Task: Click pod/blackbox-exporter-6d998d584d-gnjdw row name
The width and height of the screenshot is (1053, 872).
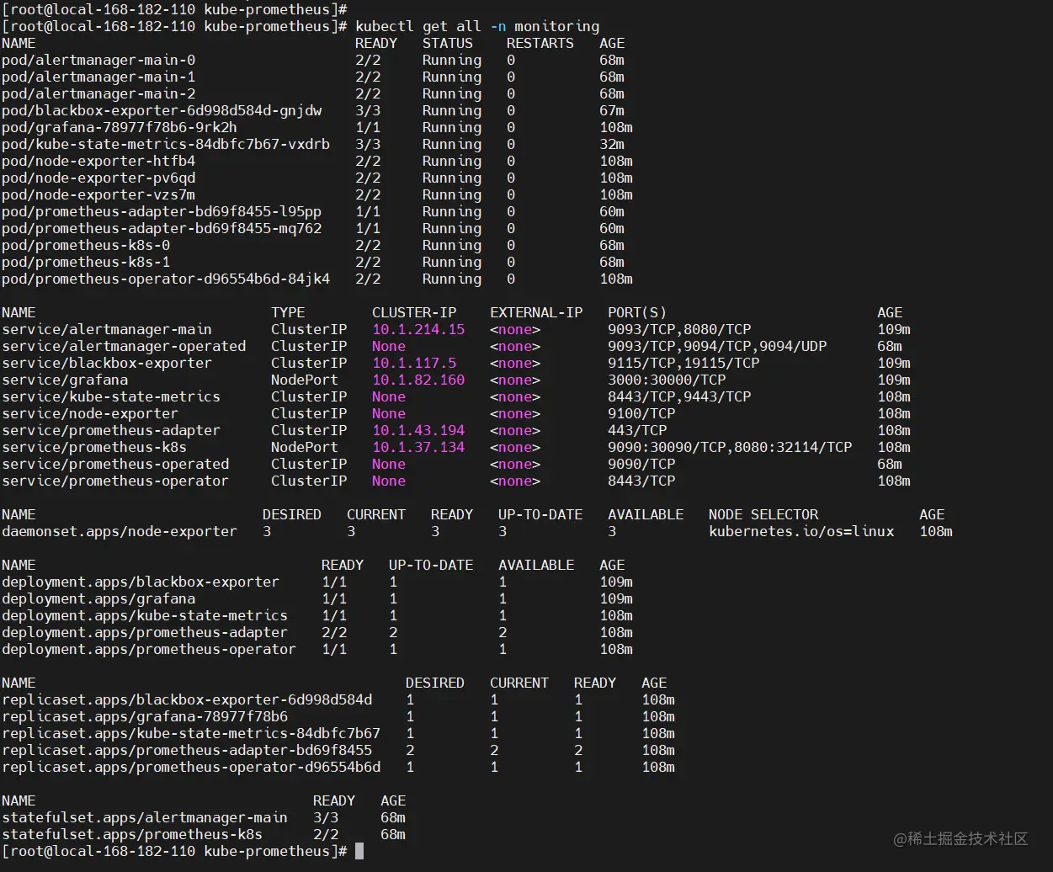Action: point(162,111)
